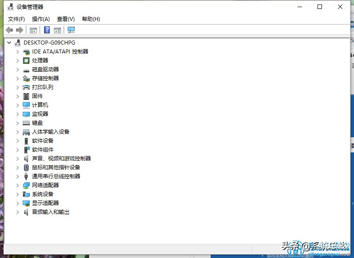Expand the 鼠标和其他指针设备 node
Screen dimensions: 354x258
[x=18, y=168]
